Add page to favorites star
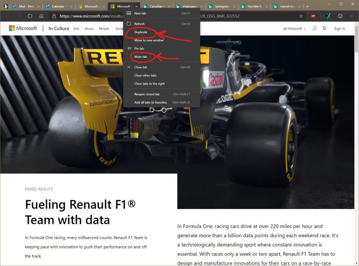359x266 pixels. pos(301,16)
